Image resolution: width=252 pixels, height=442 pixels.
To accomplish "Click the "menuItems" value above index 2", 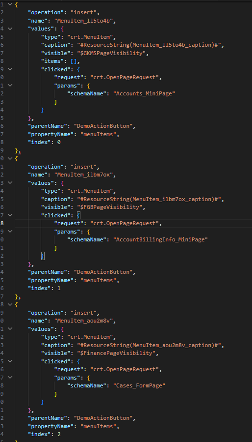I will point(98,426).
